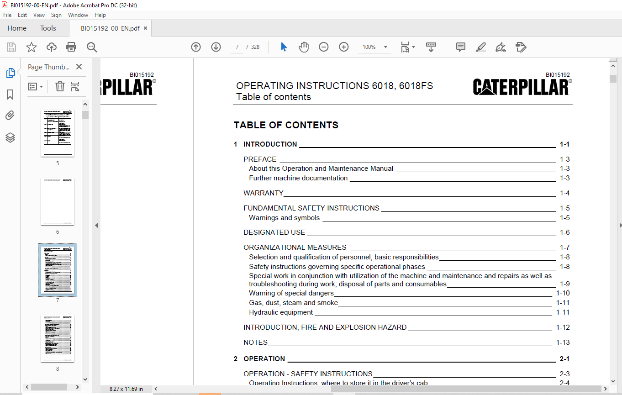Delete selected page with the trash icon

(60, 86)
